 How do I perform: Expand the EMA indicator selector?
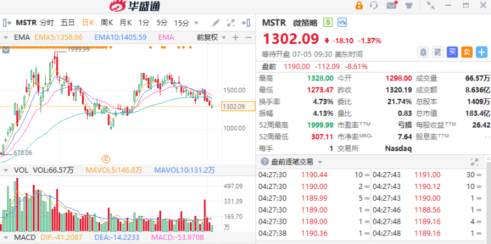click(6, 37)
